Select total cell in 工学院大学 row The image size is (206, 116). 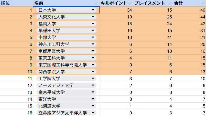click(x=190, y=79)
